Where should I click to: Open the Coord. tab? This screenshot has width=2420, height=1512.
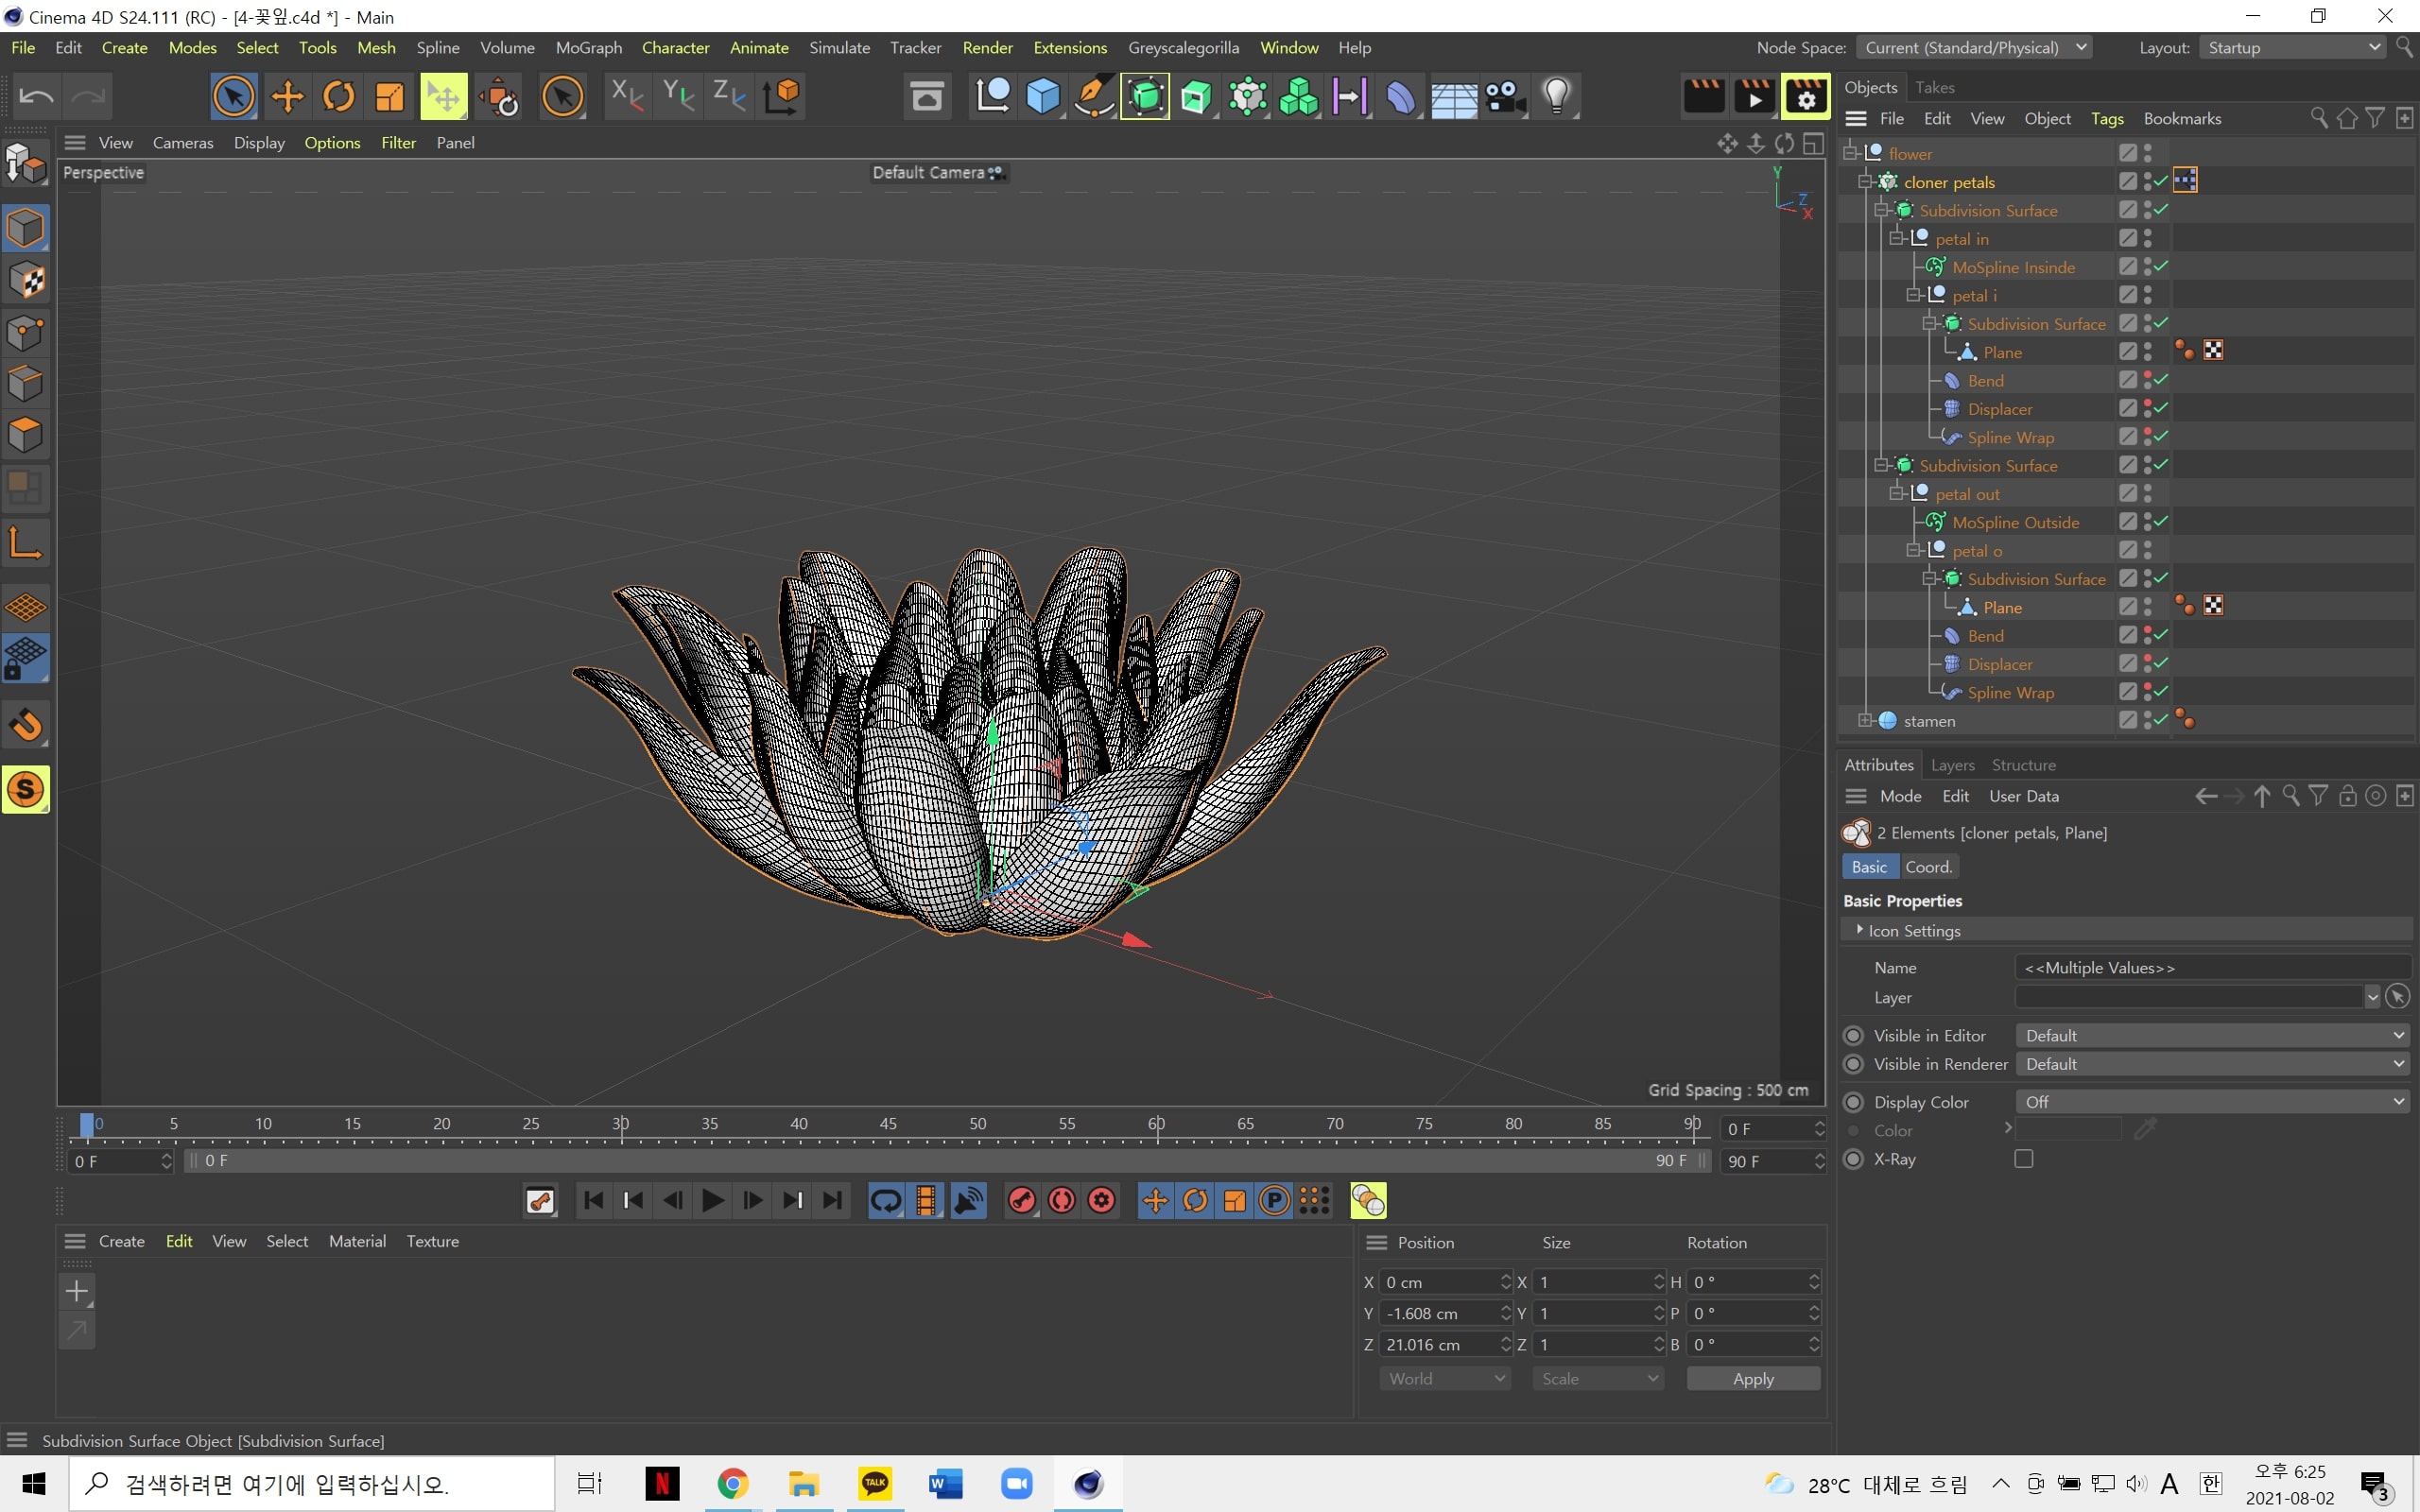[x=1929, y=867]
